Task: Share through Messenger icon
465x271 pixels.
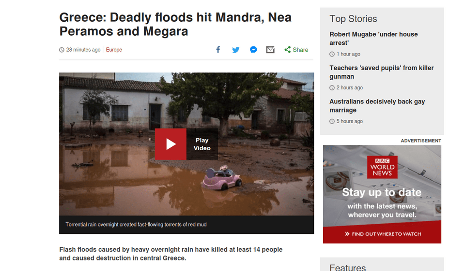Action: [x=253, y=50]
